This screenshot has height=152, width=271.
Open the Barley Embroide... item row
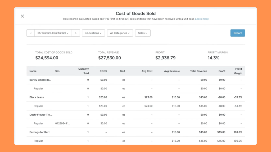40,80
